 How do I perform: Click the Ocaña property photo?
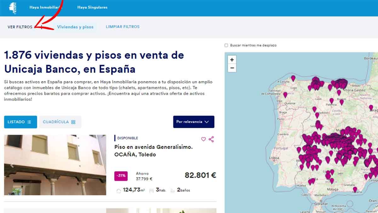click(x=55, y=165)
